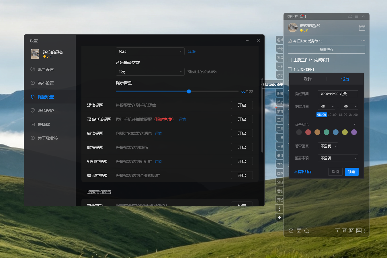
Task: Open the 印 stamp tool icon
Action: point(352,231)
